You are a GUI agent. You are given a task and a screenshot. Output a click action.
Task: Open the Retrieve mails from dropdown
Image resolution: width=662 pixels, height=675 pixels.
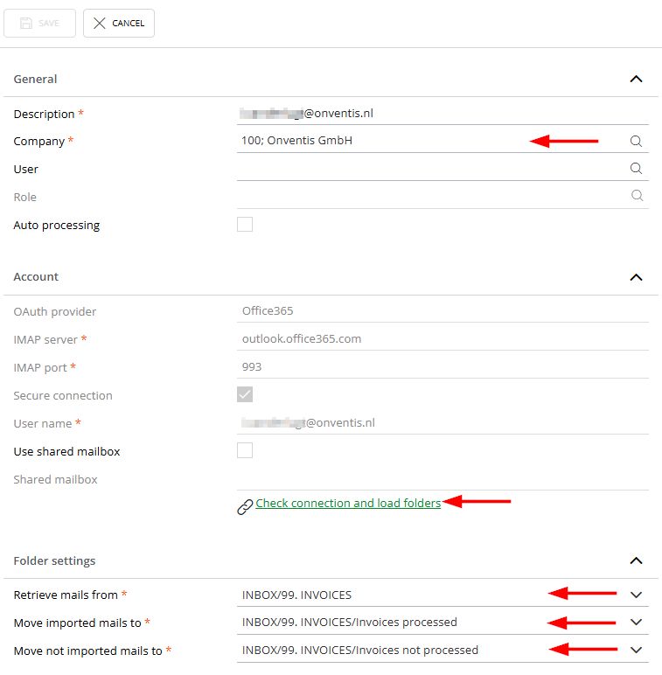pos(636,595)
